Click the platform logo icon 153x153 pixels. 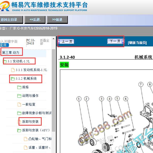click(x=5, y=6)
